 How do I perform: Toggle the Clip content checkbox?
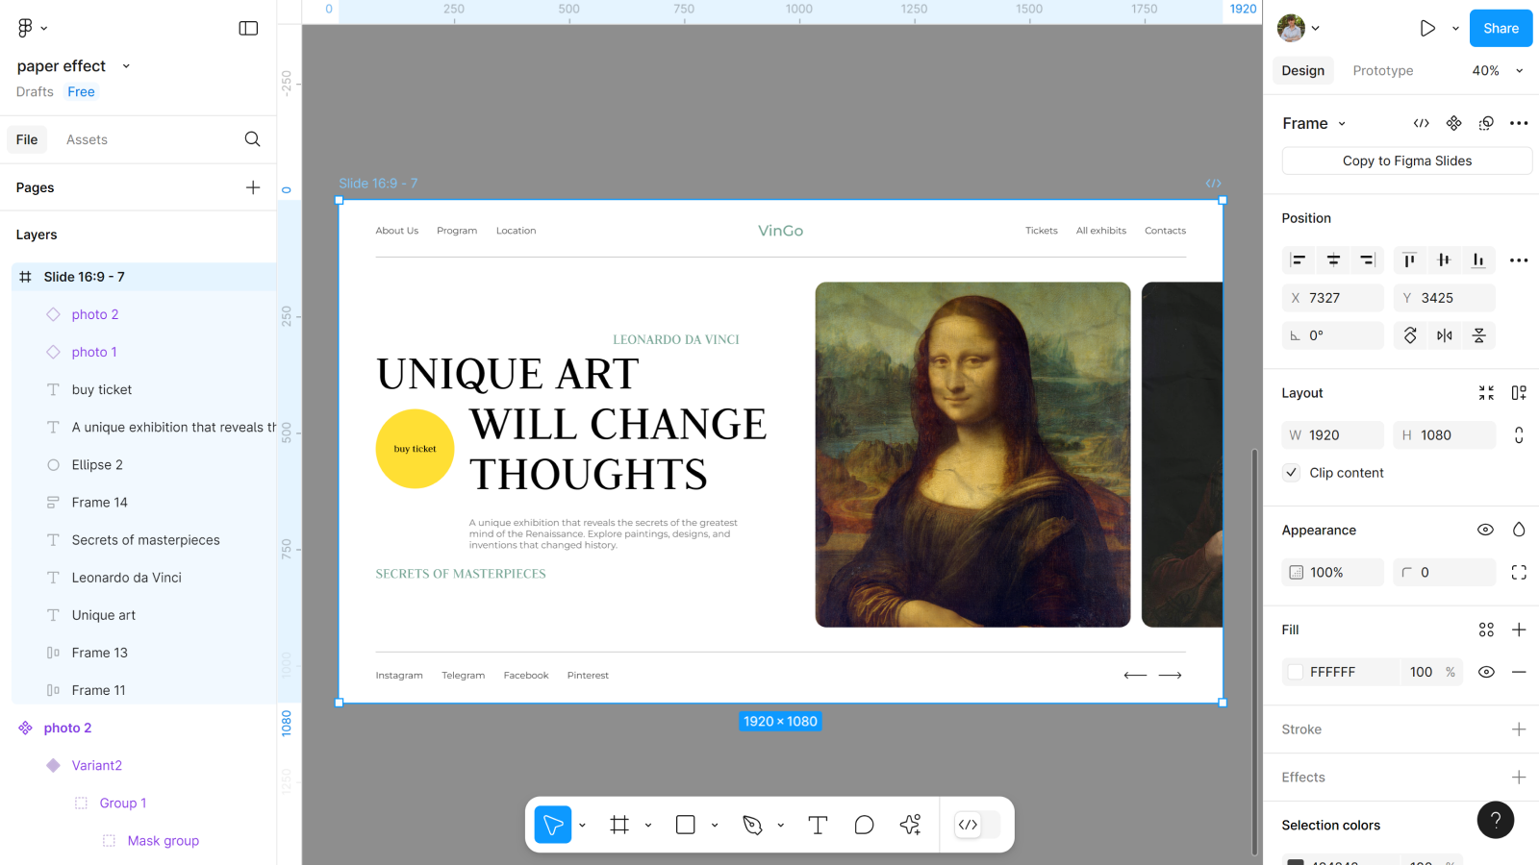[1292, 473]
